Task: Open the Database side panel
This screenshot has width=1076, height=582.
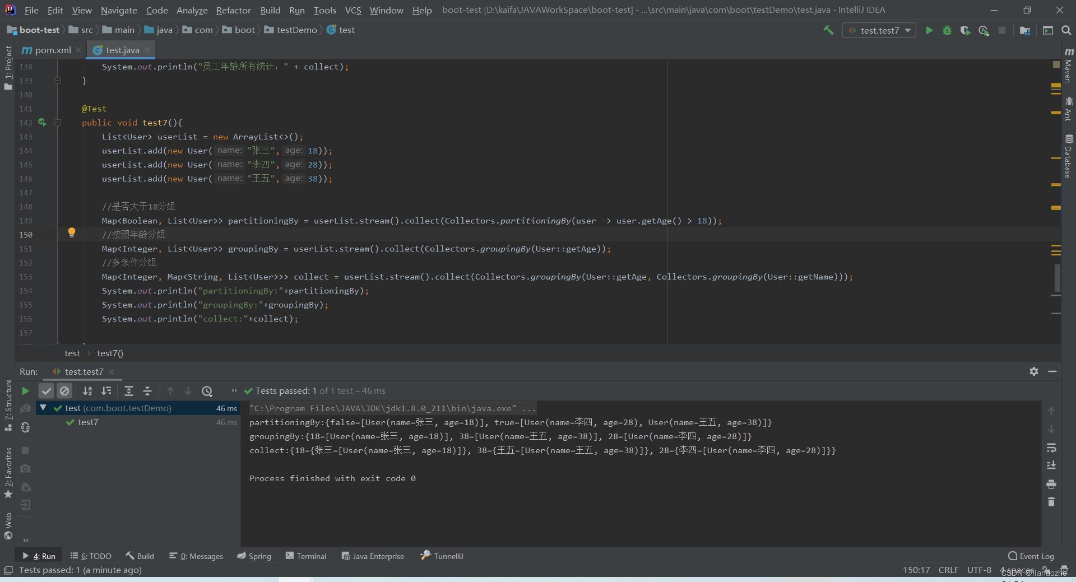Action: coord(1069,156)
